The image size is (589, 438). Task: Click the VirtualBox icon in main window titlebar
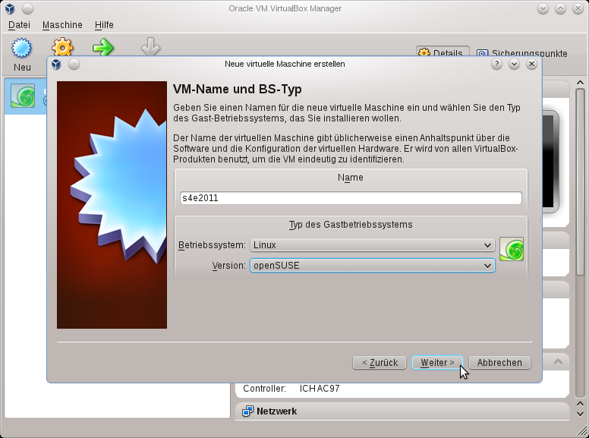pos(10,8)
